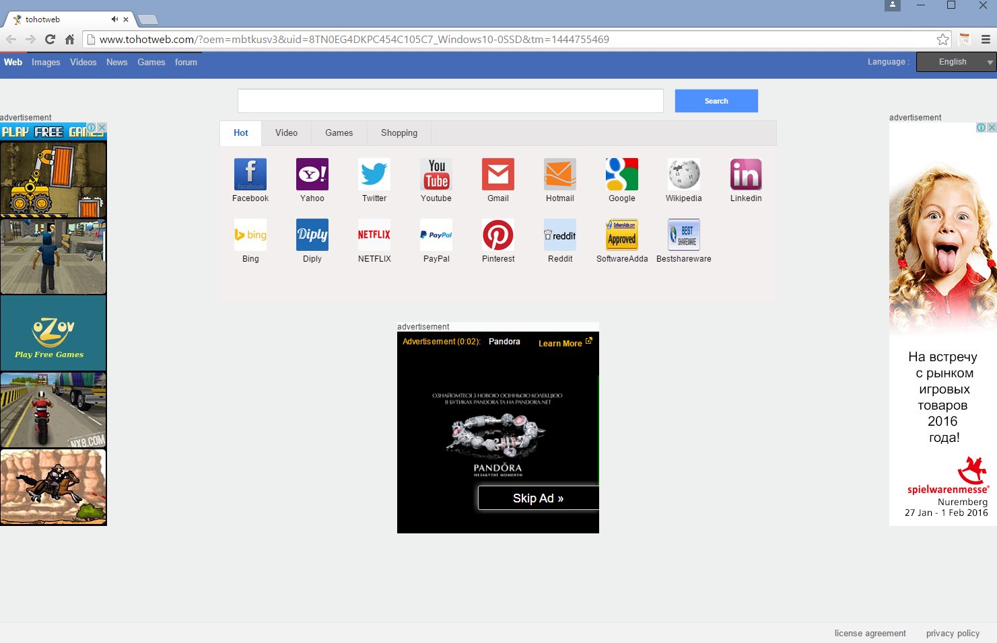Image resolution: width=997 pixels, height=643 pixels.
Task: Bookmark this page with the star icon
Action: pos(942,40)
